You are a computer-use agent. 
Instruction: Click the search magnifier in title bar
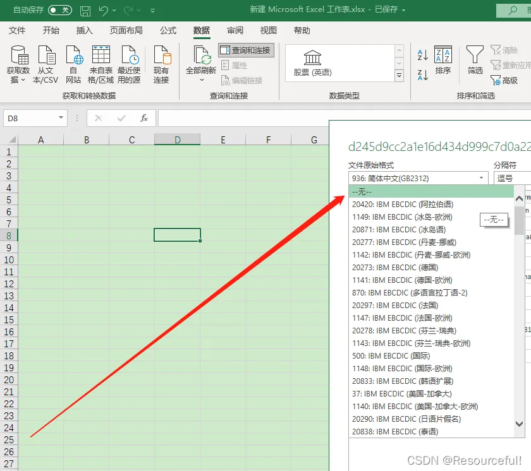513,11
